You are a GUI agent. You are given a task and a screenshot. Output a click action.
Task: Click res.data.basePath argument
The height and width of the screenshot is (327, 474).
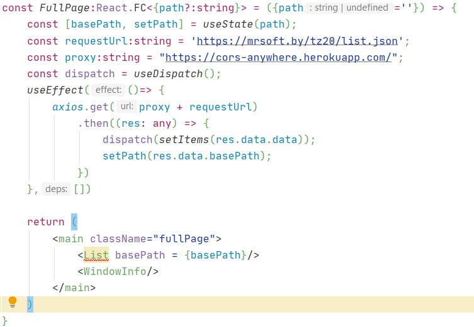(206, 156)
